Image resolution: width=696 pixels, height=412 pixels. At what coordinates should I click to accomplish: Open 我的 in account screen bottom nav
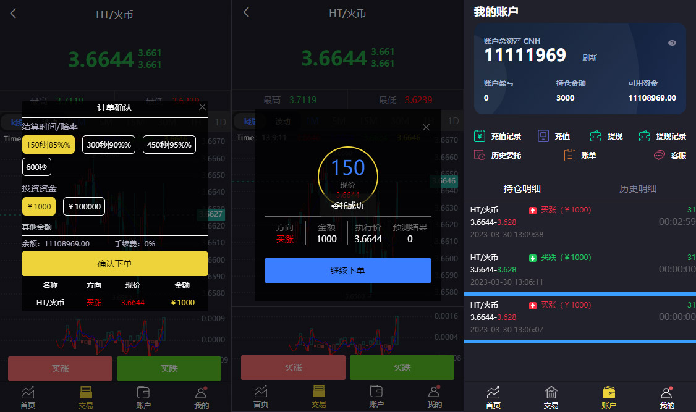pyautogui.click(x=667, y=398)
